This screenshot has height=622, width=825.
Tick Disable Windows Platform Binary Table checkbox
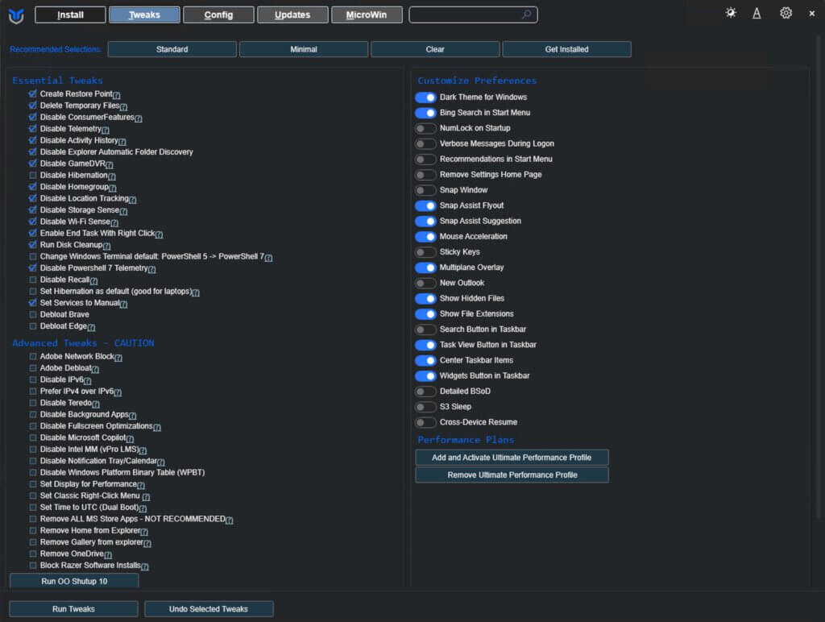[x=32, y=473]
